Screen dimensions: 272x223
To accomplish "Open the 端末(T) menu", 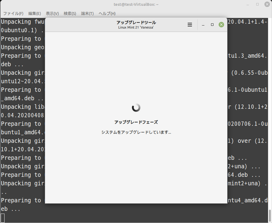I will 87,14.
